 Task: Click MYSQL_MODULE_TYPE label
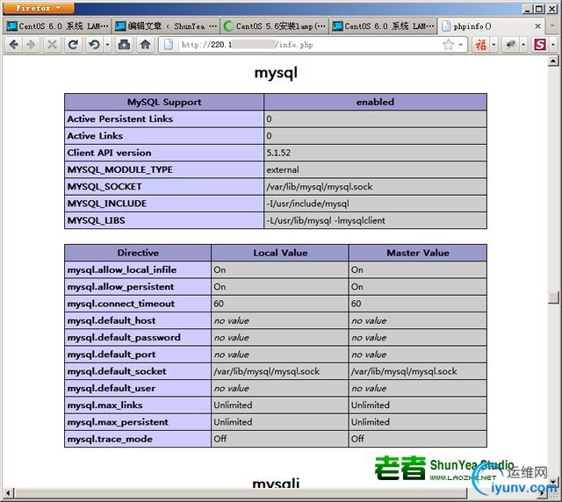[120, 169]
